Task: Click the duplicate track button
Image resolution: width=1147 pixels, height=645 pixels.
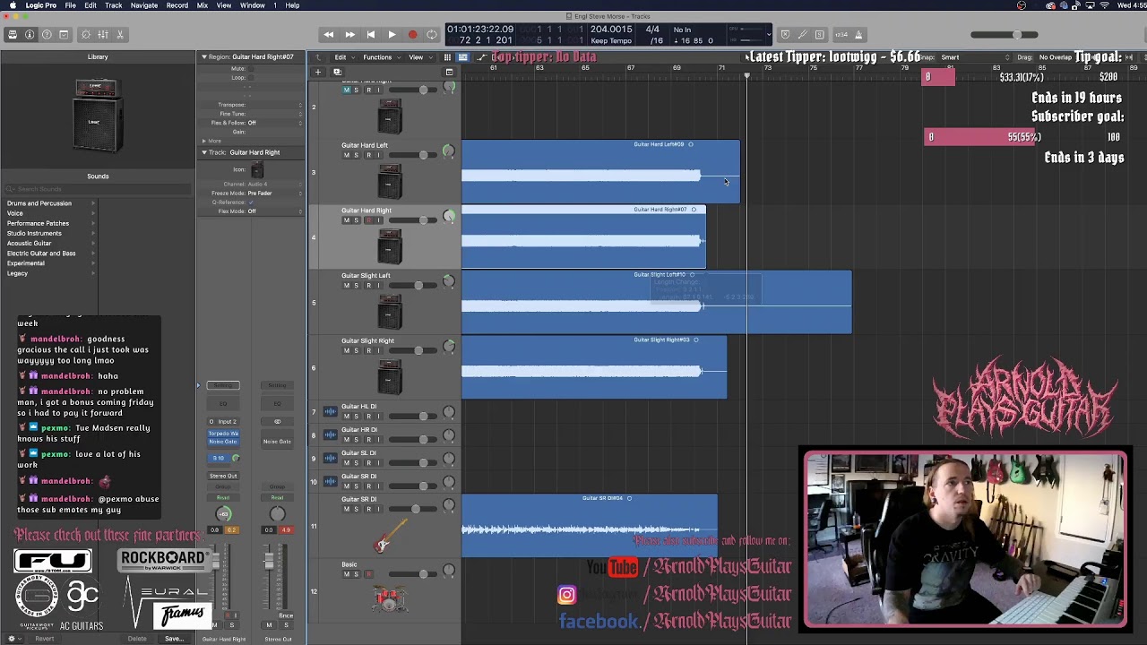Action: (337, 72)
